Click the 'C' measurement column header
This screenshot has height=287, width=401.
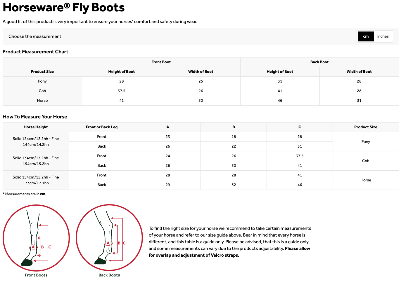[300, 127]
